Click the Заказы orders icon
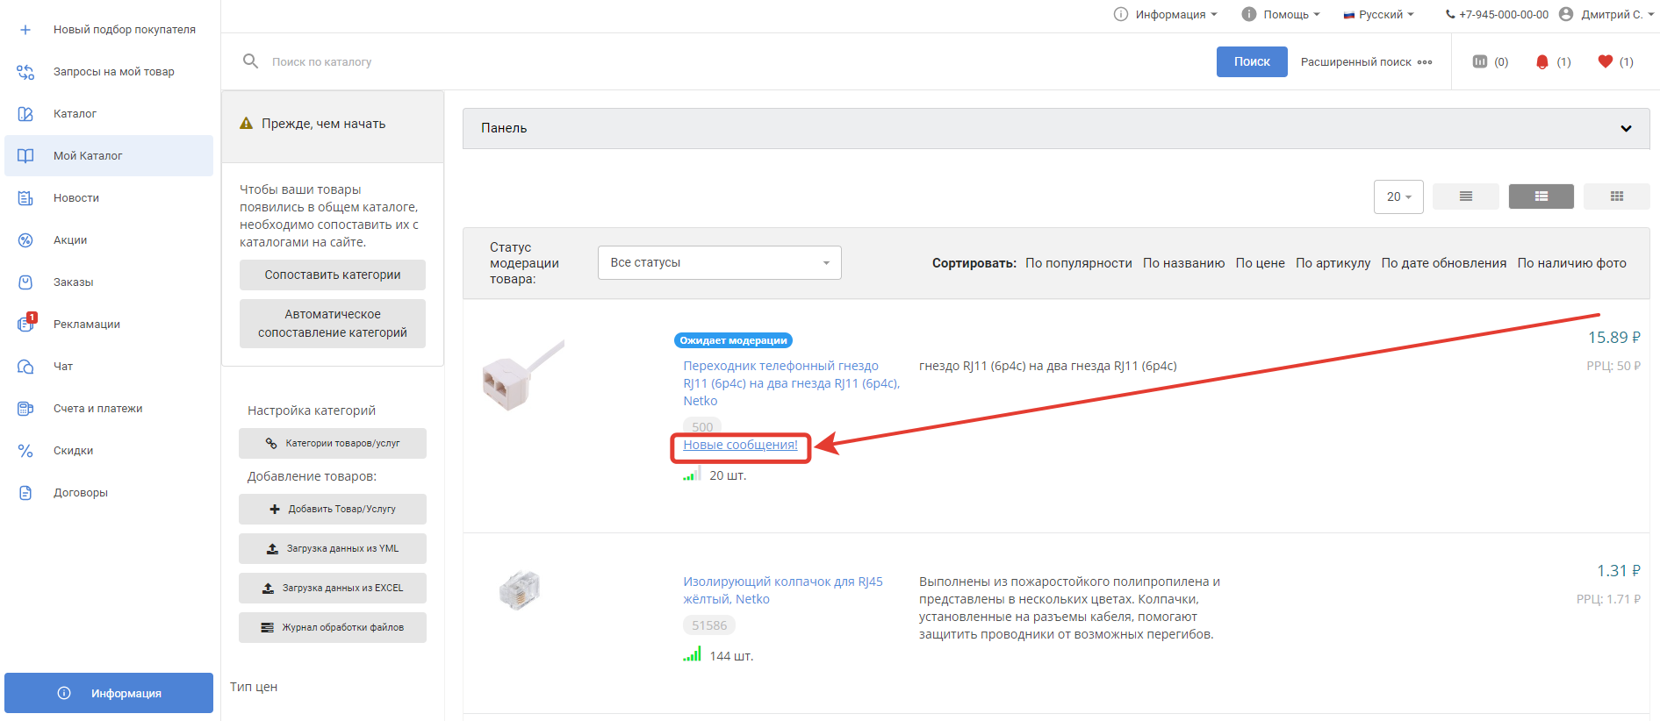 pyautogui.click(x=25, y=282)
